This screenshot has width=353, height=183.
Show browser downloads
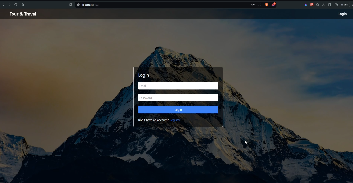pyautogui.click(x=324, y=5)
